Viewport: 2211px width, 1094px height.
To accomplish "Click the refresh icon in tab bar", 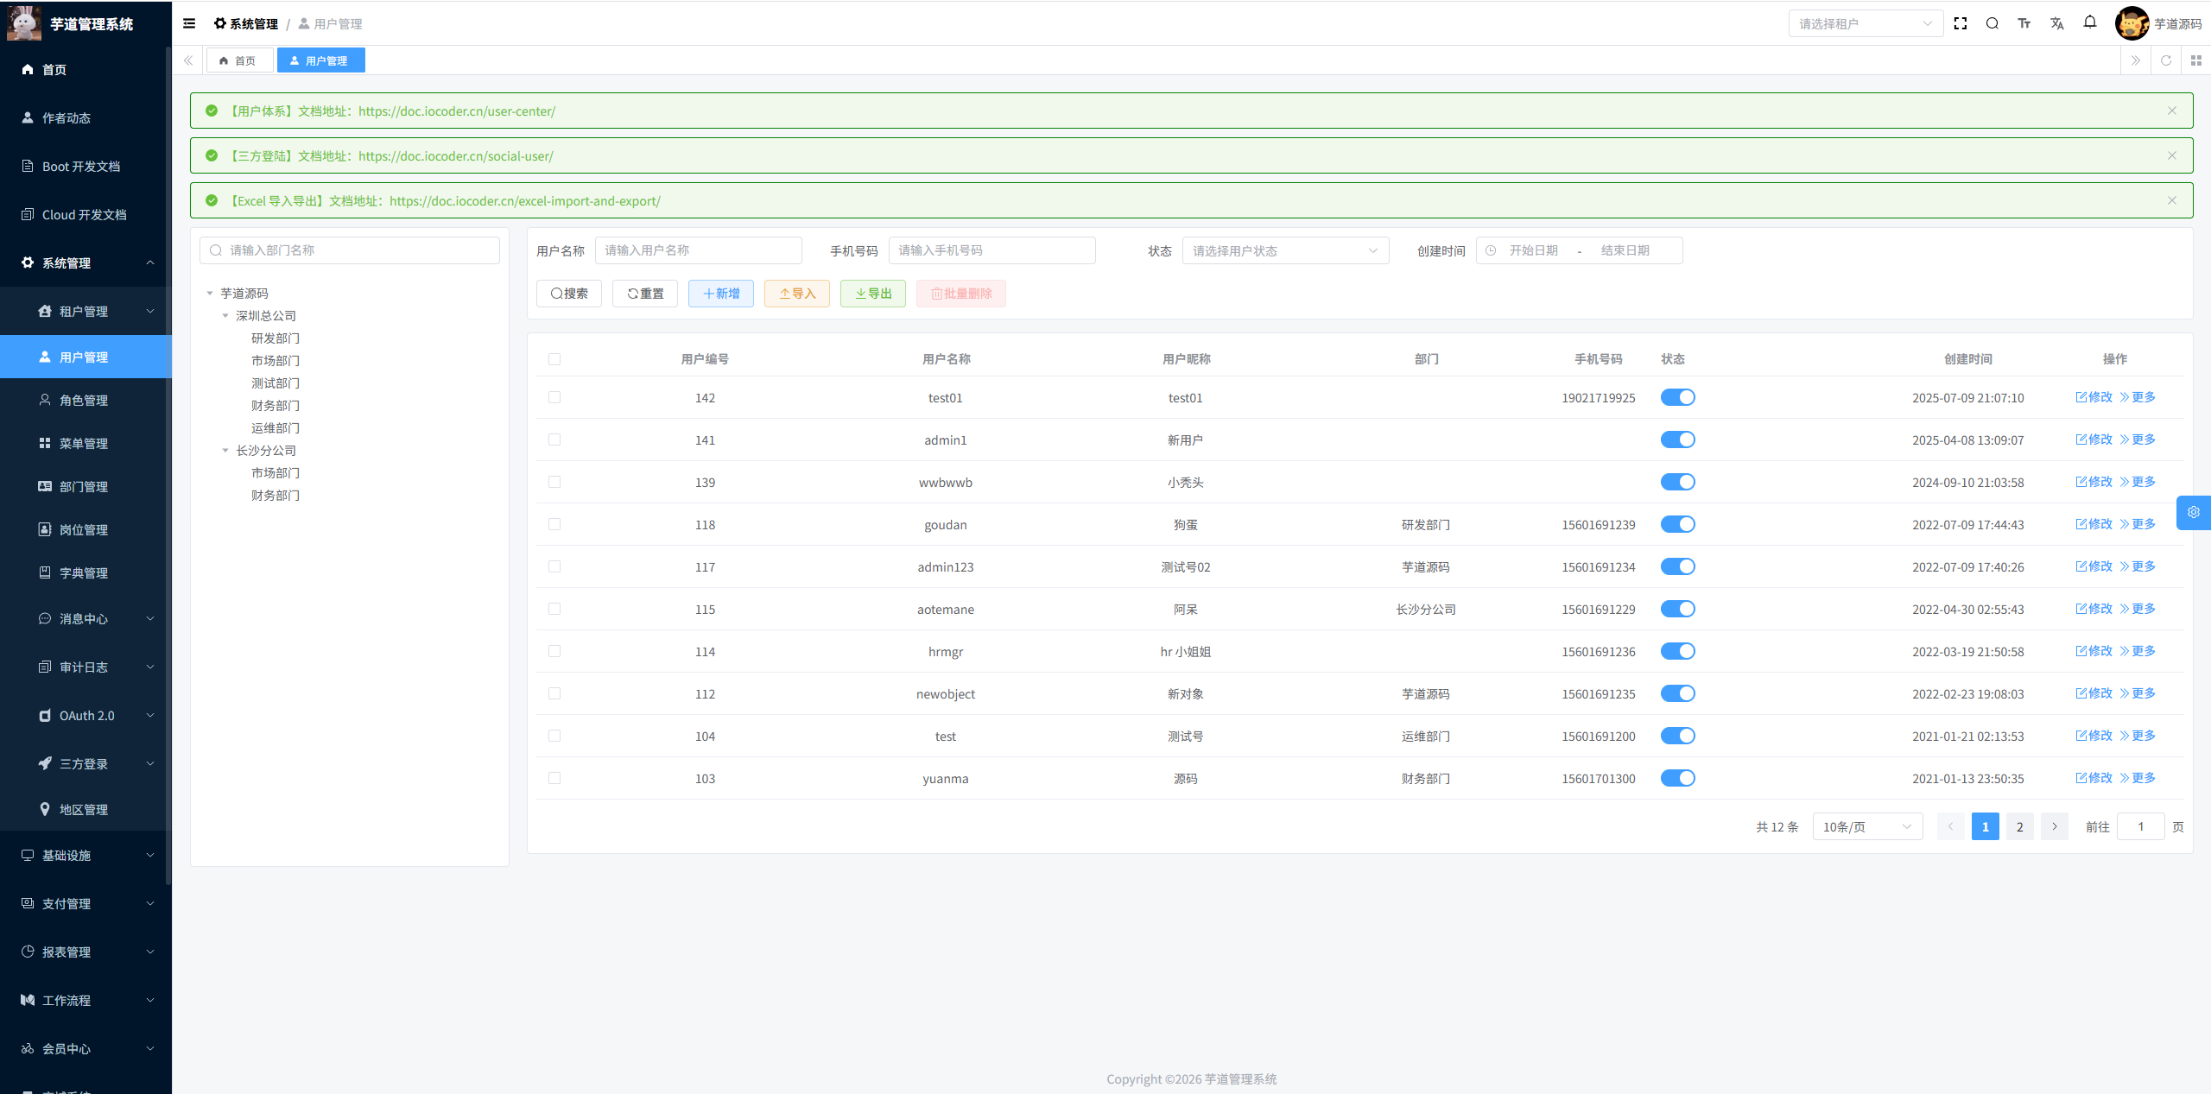I will (x=2165, y=60).
